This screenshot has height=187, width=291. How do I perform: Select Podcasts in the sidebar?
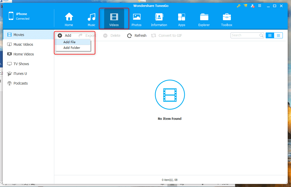pyautogui.click(x=20, y=83)
